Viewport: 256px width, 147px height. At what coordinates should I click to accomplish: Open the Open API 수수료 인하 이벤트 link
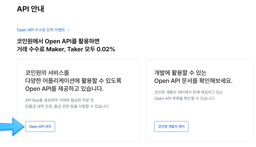pyautogui.click(x=41, y=30)
